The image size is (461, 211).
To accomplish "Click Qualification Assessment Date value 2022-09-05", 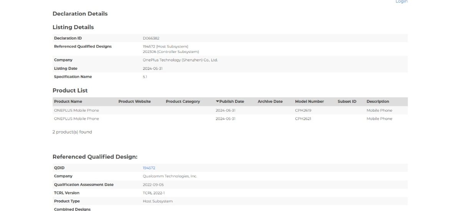I will click(x=153, y=185).
